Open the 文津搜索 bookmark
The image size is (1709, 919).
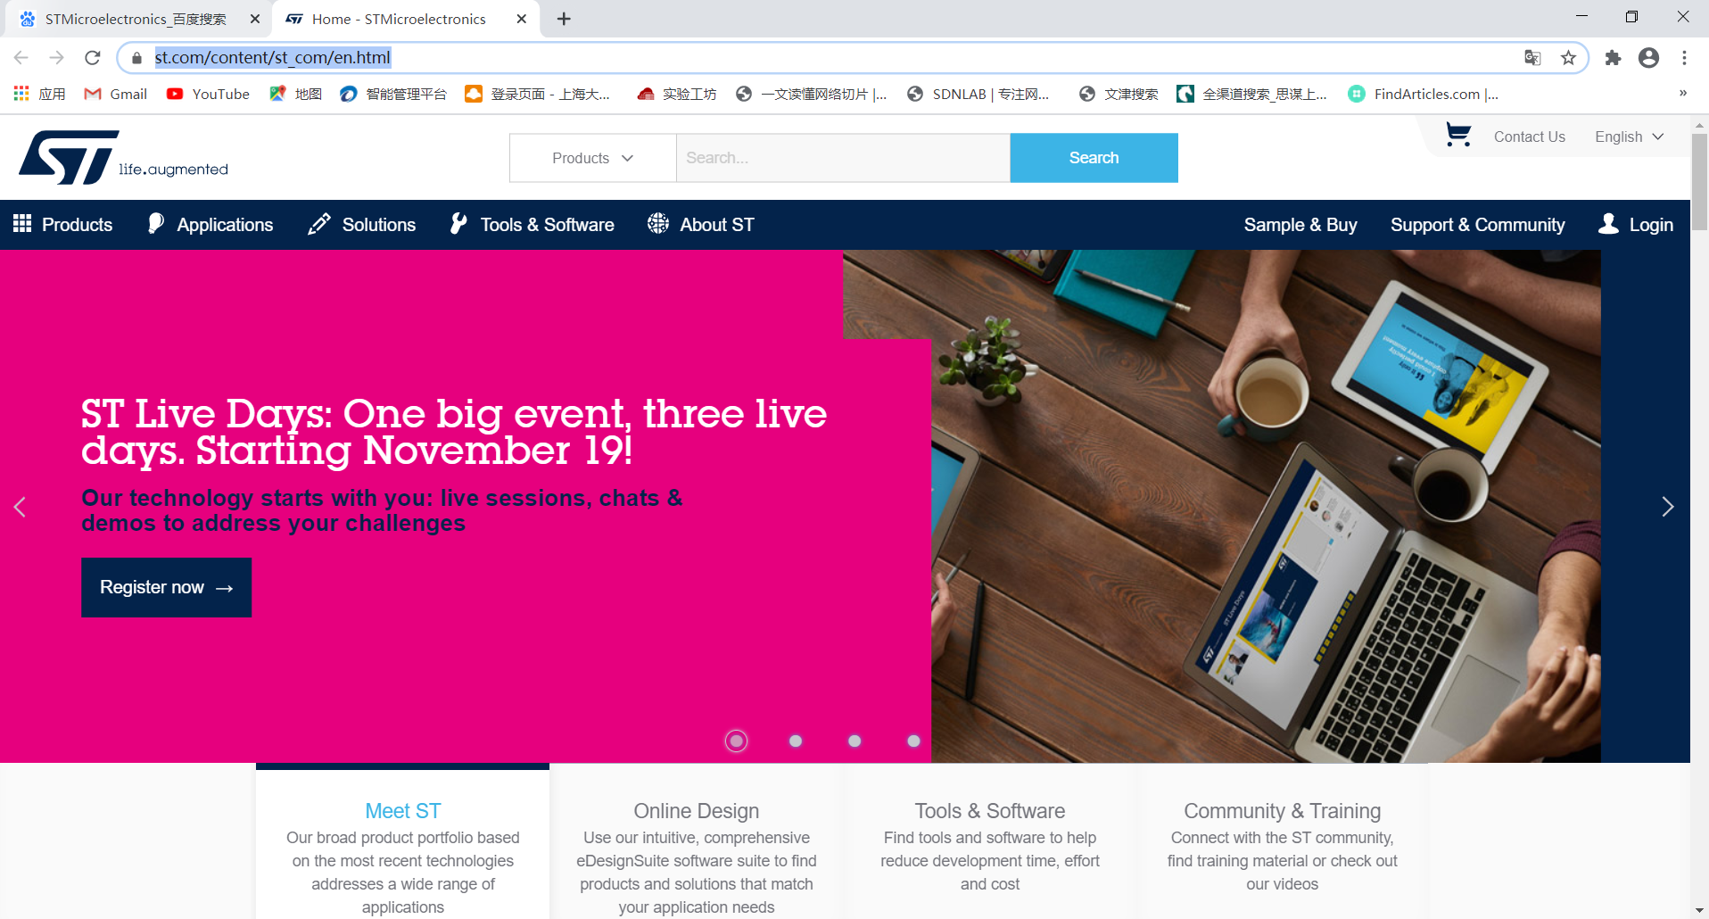(x=1119, y=94)
